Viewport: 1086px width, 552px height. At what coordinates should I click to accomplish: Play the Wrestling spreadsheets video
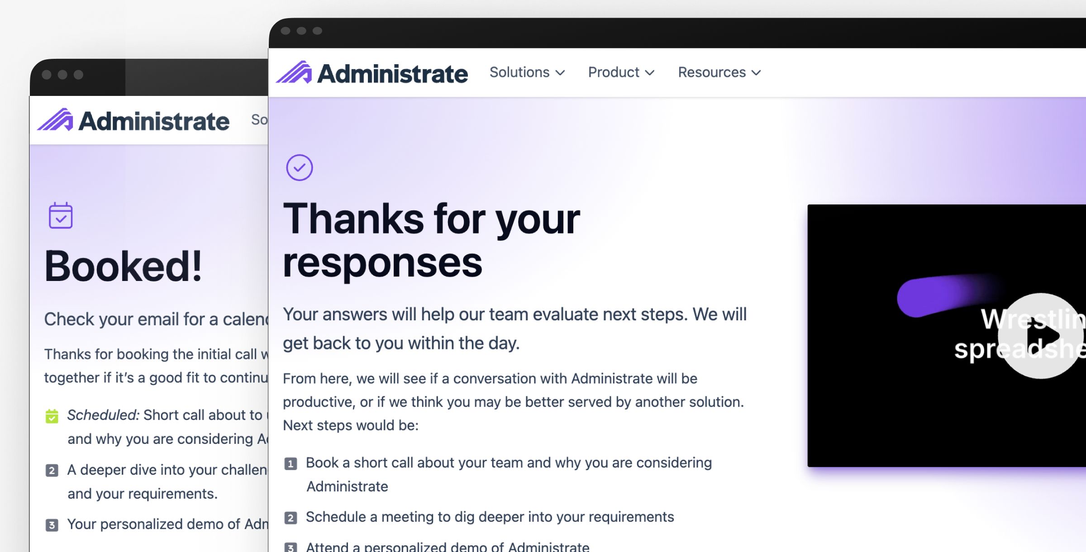click(x=1041, y=336)
